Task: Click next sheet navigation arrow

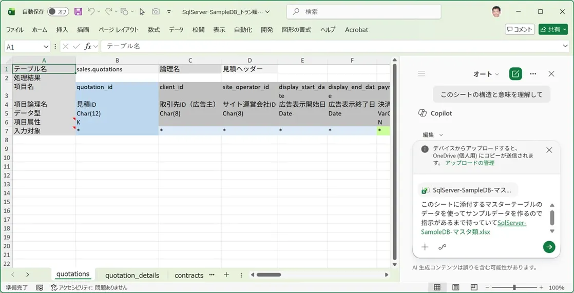Action: [27, 275]
